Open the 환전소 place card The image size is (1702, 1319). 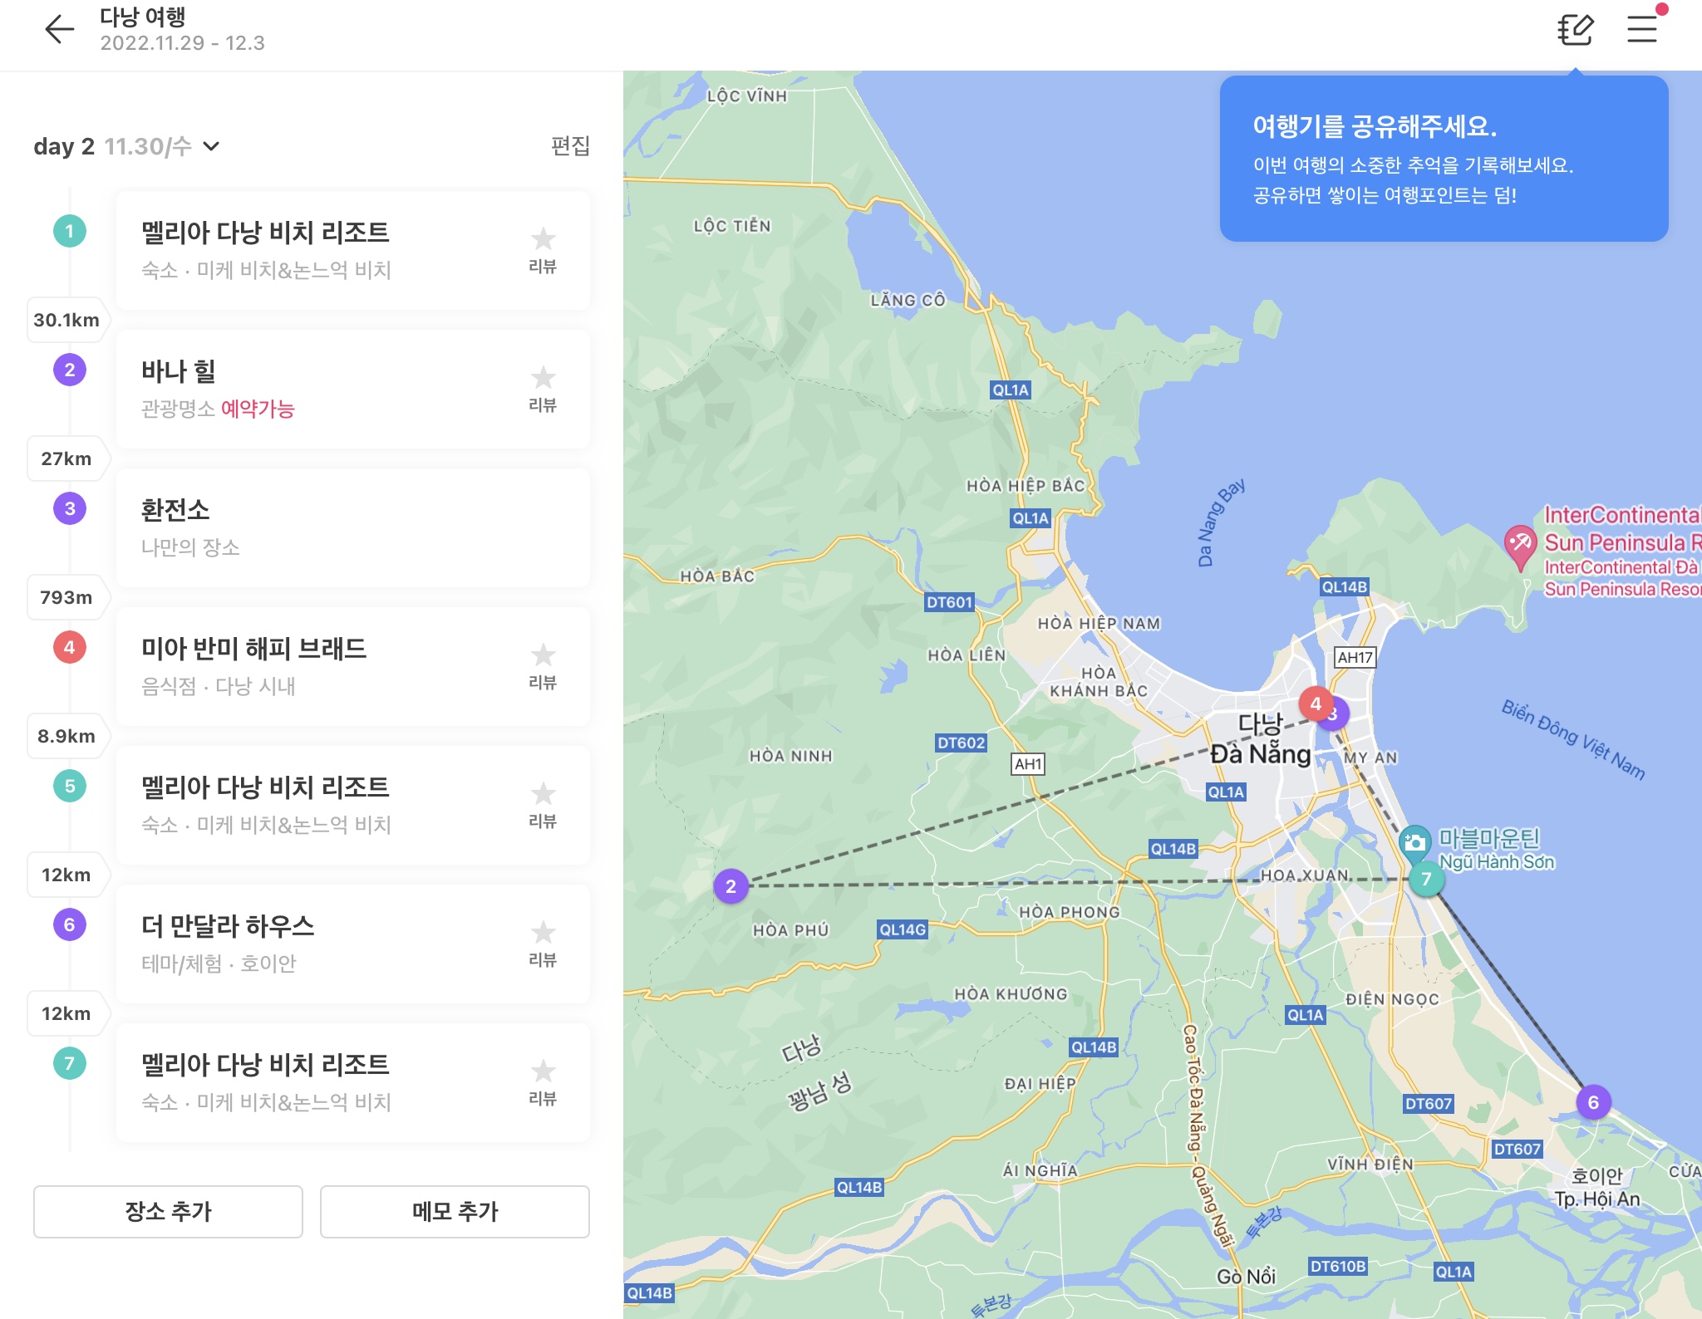click(x=353, y=527)
